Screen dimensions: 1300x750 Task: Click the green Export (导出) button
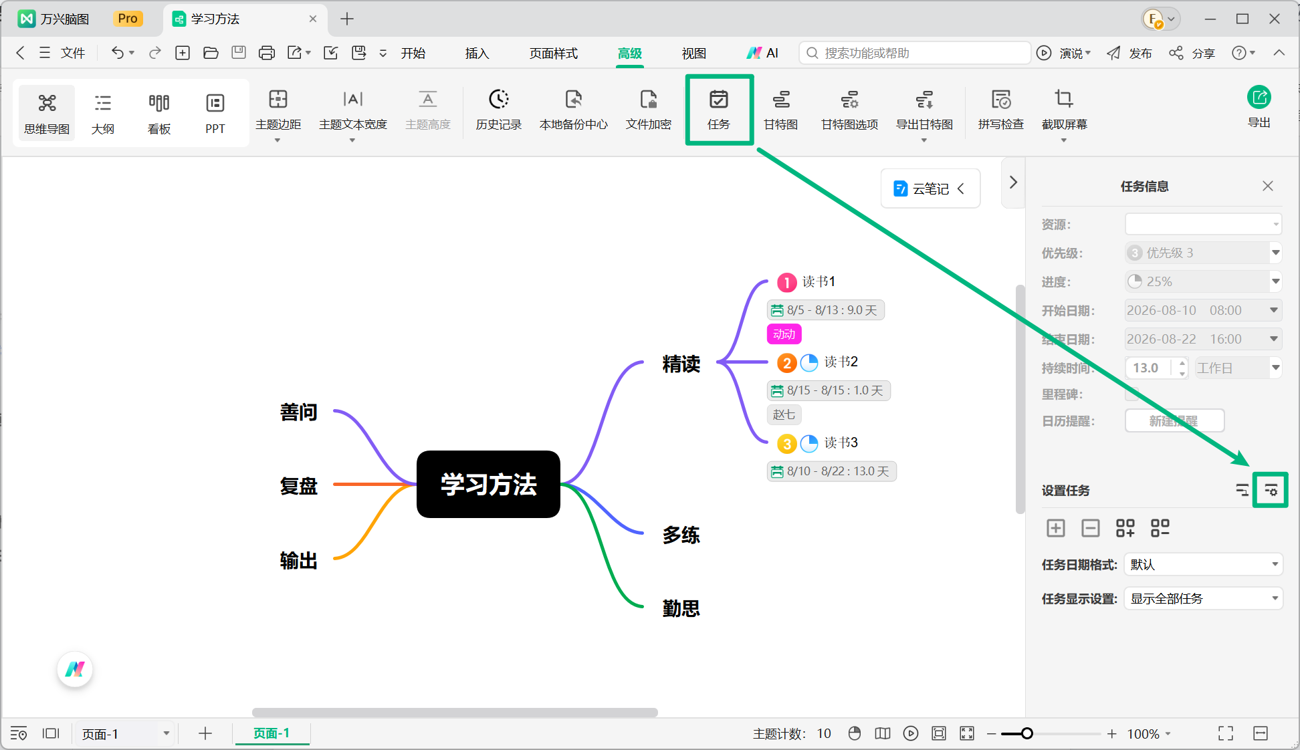click(1259, 107)
